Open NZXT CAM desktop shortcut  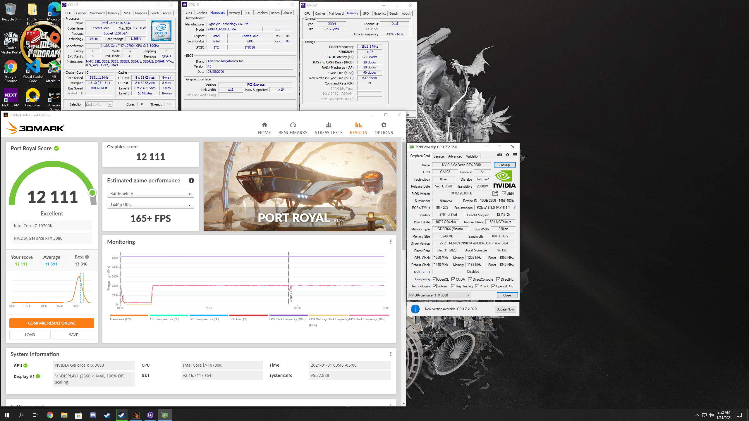point(11,98)
